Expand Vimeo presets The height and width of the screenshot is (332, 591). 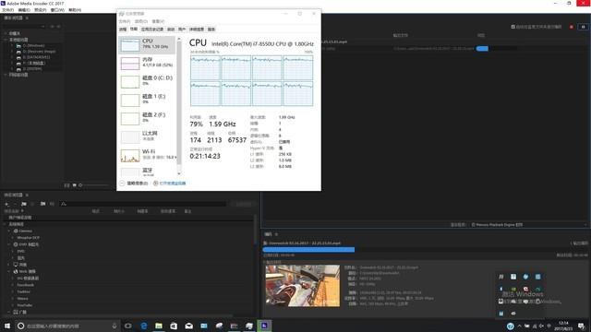13,299
